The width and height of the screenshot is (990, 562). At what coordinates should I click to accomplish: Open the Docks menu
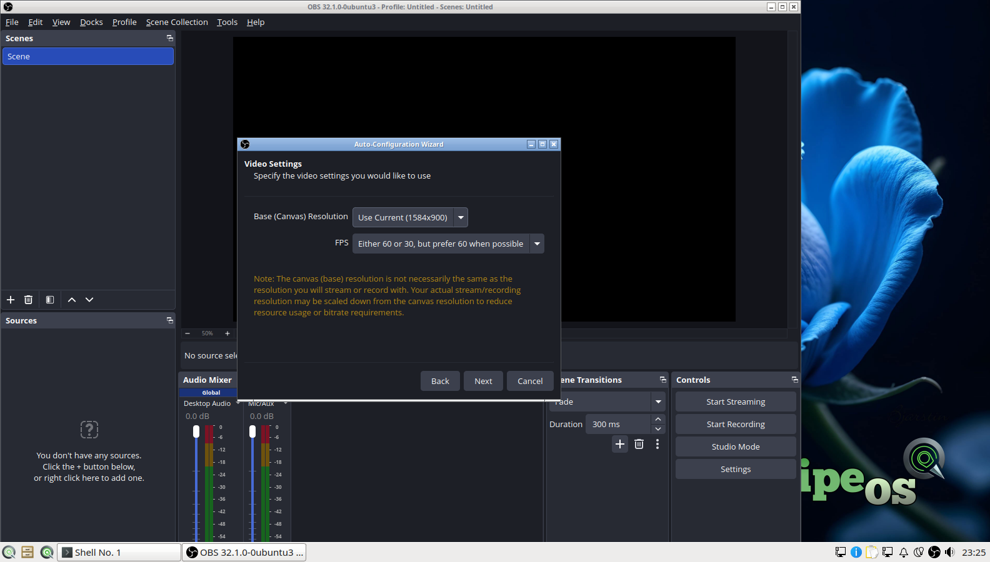pos(91,22)
